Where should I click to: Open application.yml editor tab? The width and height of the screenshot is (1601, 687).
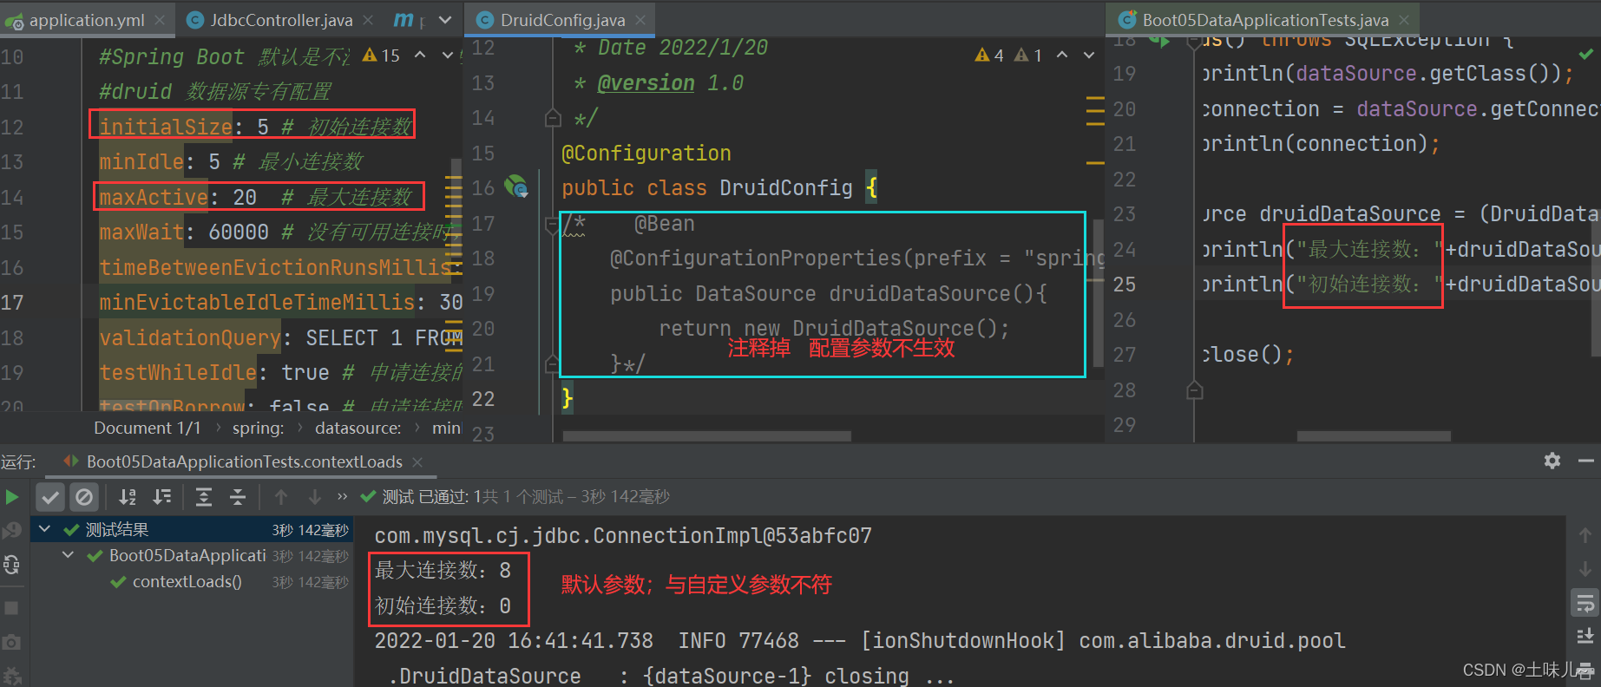click(86, 19)
